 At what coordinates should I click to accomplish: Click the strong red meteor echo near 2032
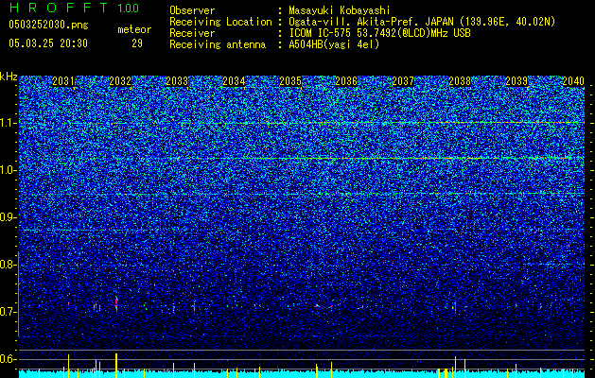coord(116,303)
